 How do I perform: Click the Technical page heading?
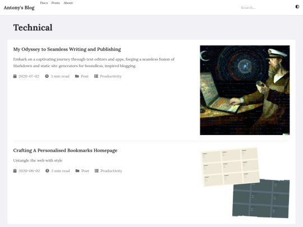click(33, 27)
